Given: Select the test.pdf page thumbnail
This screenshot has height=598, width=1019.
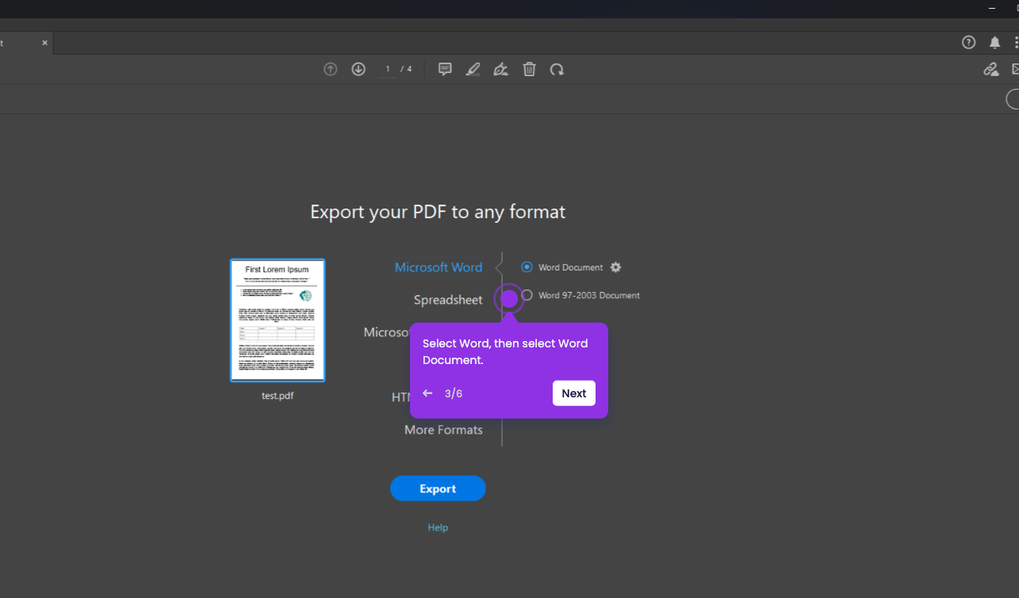Looking at the screenshot, I should (278, 320).
